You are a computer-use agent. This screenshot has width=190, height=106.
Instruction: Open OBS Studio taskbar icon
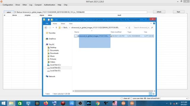[80, 103]
